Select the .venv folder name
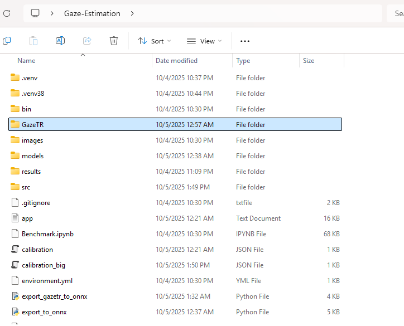This screenshot has width=404, height=326. click(x=30, y=78)
